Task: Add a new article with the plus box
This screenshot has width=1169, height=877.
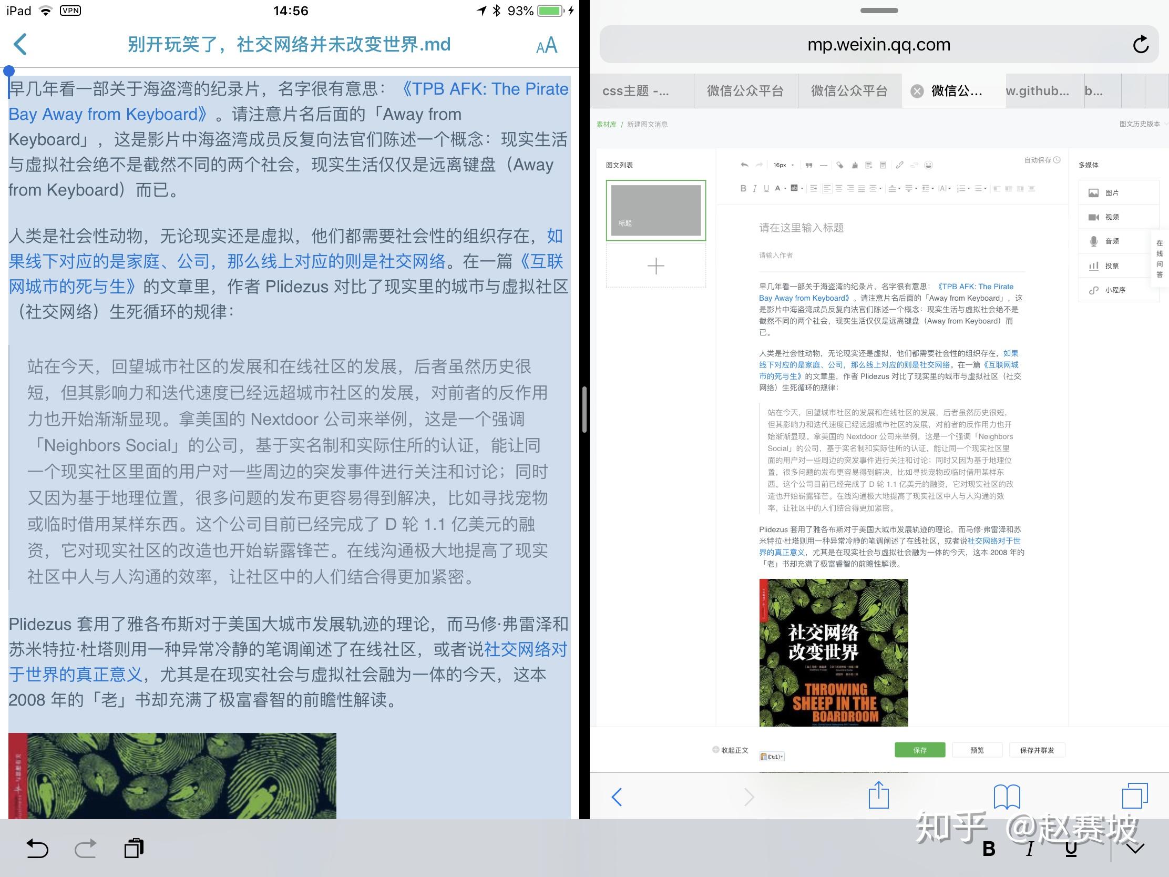Action: (x=656, y=266)
